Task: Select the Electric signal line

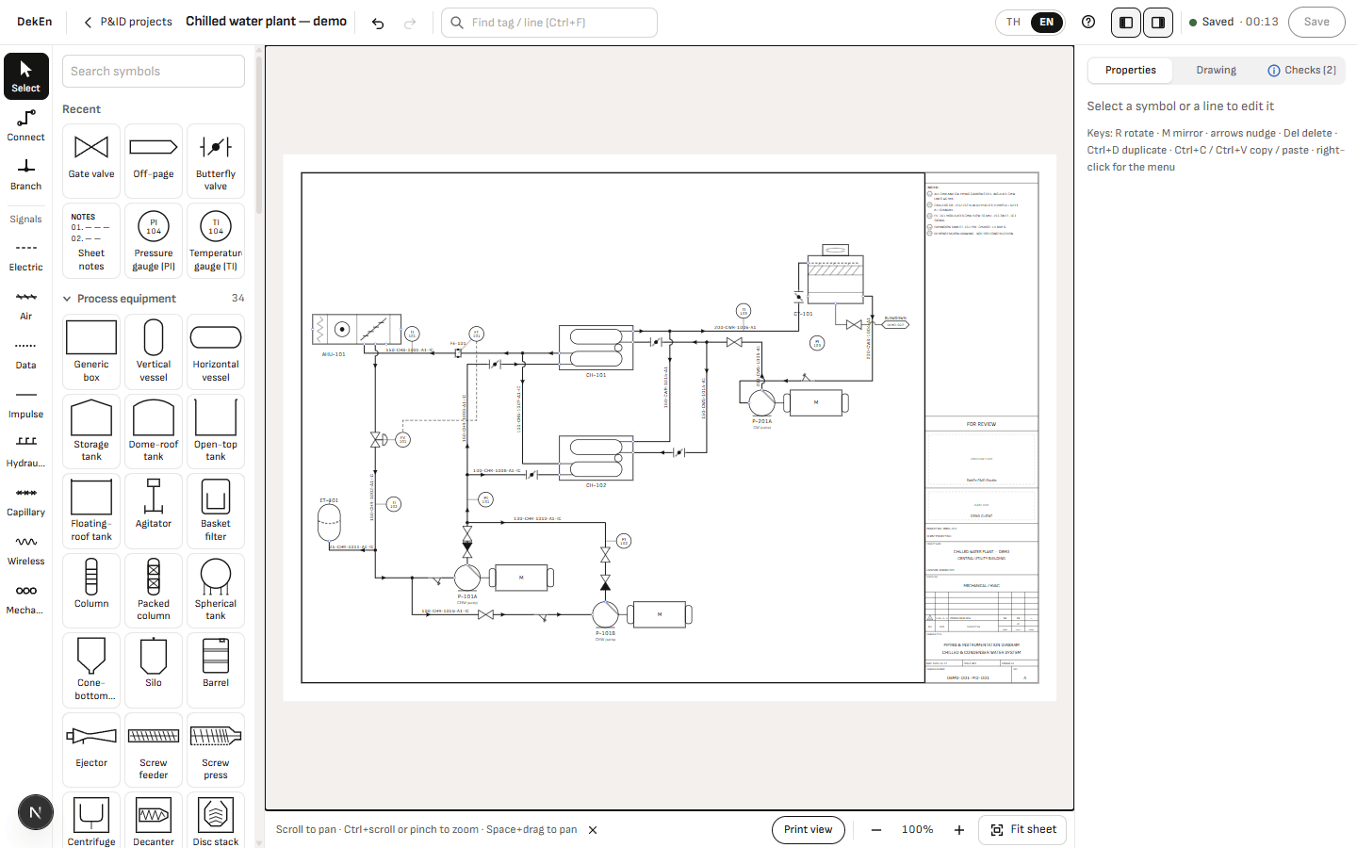Action: [26, 255]
